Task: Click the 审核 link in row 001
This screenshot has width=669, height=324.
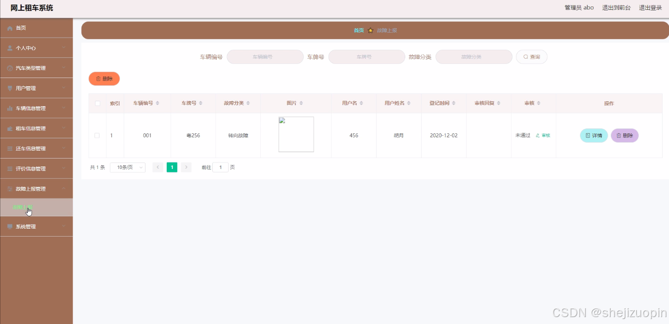Action: click(x=543, y=135)
